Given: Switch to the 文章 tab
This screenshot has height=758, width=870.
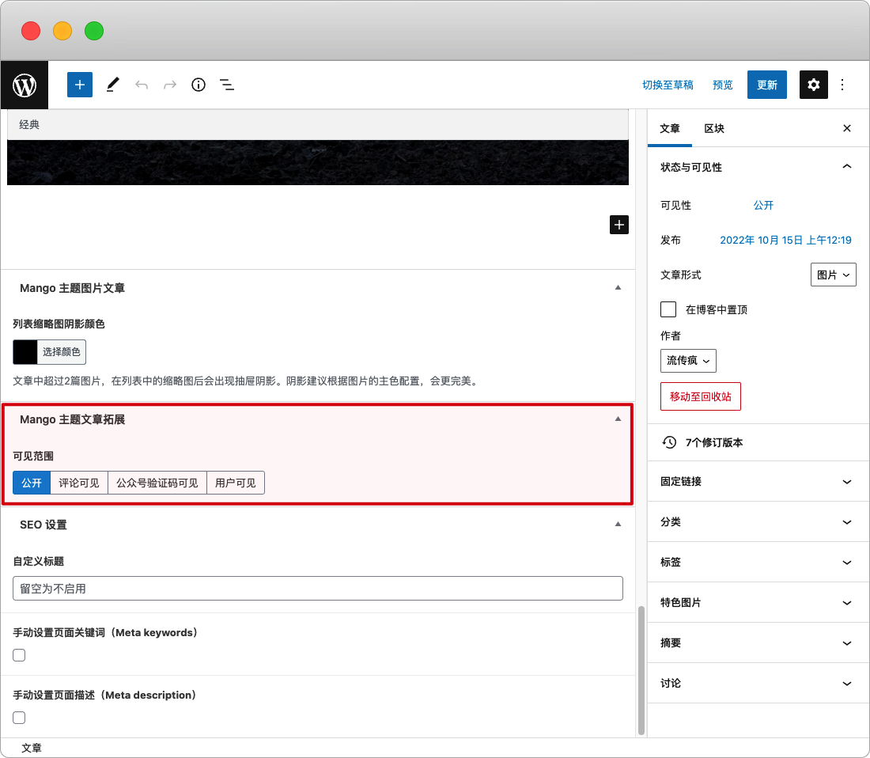Looking at the screenshot, I should [670, 128].
